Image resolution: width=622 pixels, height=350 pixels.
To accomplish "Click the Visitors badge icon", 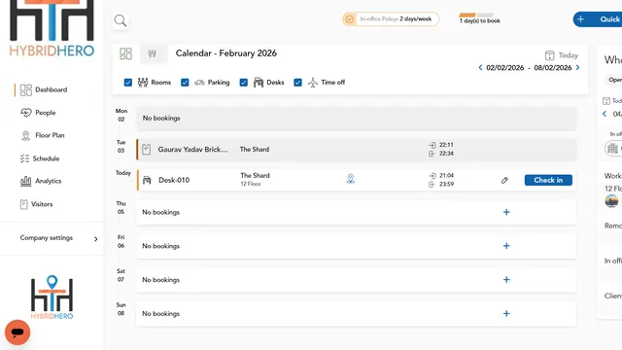I will pyautogui.click(x=23, y=204).
